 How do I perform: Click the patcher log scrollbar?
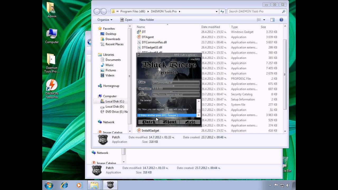tap(199, 108)
